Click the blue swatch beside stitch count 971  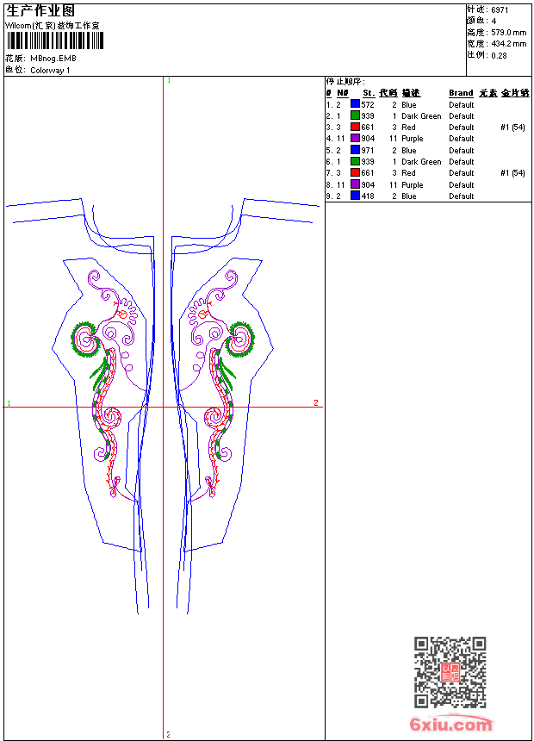click(356, 150)
